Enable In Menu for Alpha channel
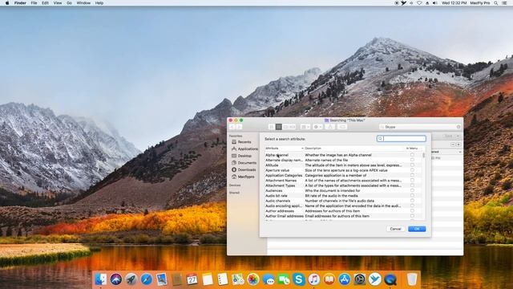Image resolution: width=513 pixels, height=289 pixels. click(412, 155)
